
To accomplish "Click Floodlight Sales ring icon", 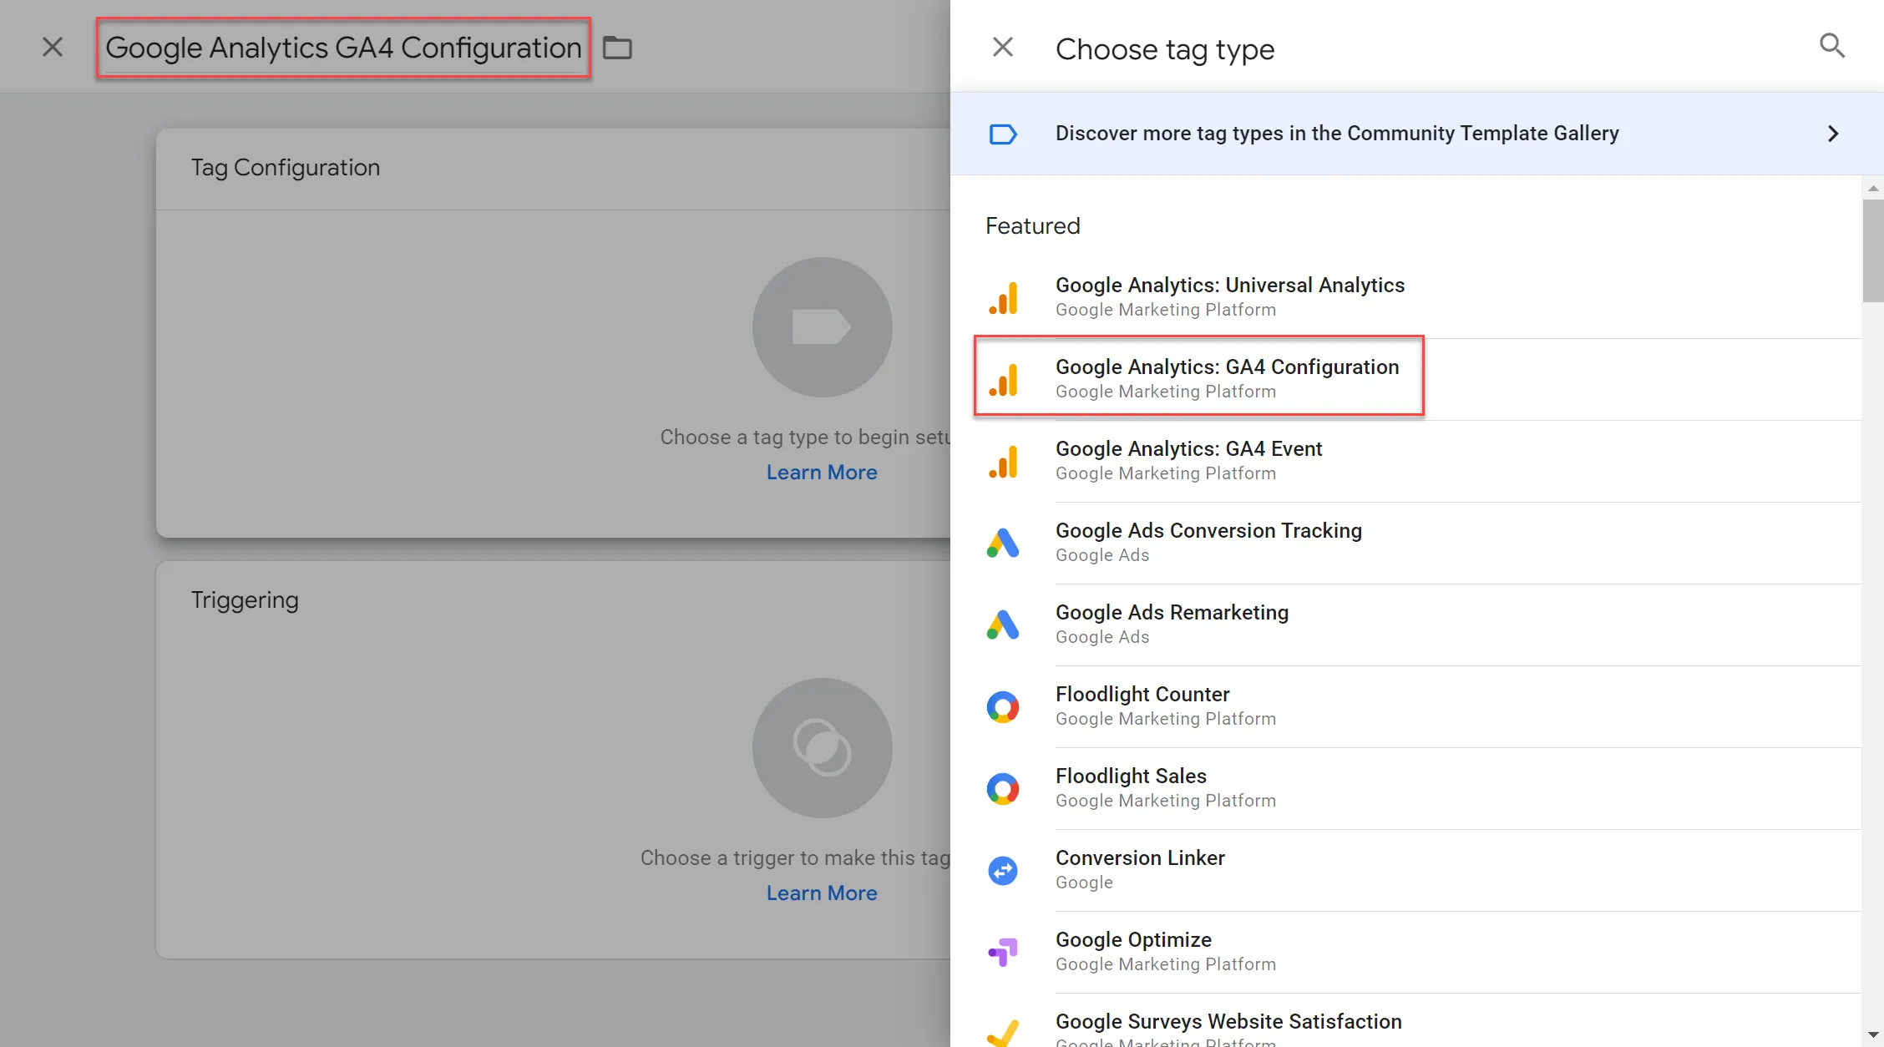I will click(1003, 789).
